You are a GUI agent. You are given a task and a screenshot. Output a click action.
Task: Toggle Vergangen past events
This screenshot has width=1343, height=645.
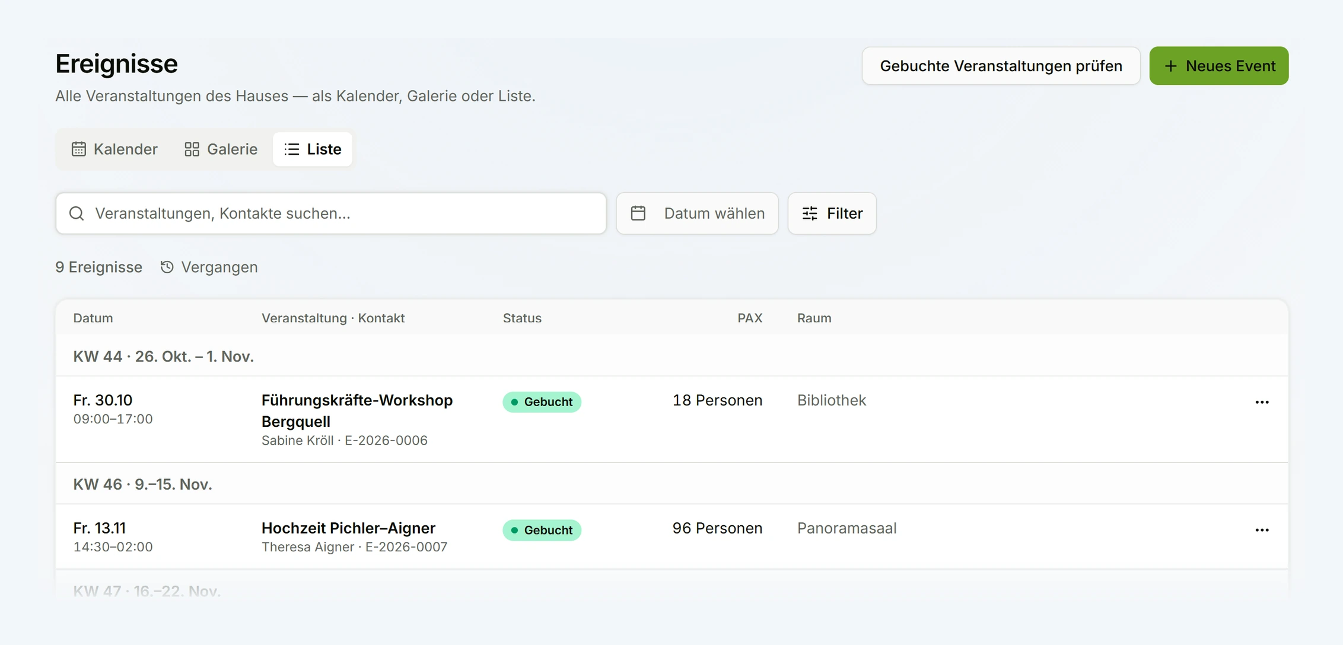(x=209, y=267)
